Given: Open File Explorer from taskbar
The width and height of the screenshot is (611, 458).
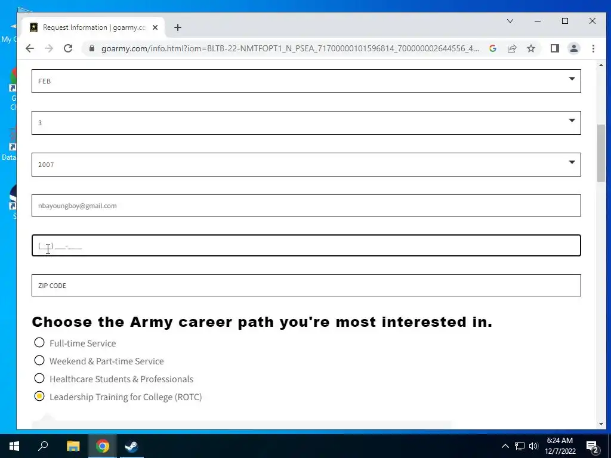Looking at the screenshot, I should [x=73, y=446].
